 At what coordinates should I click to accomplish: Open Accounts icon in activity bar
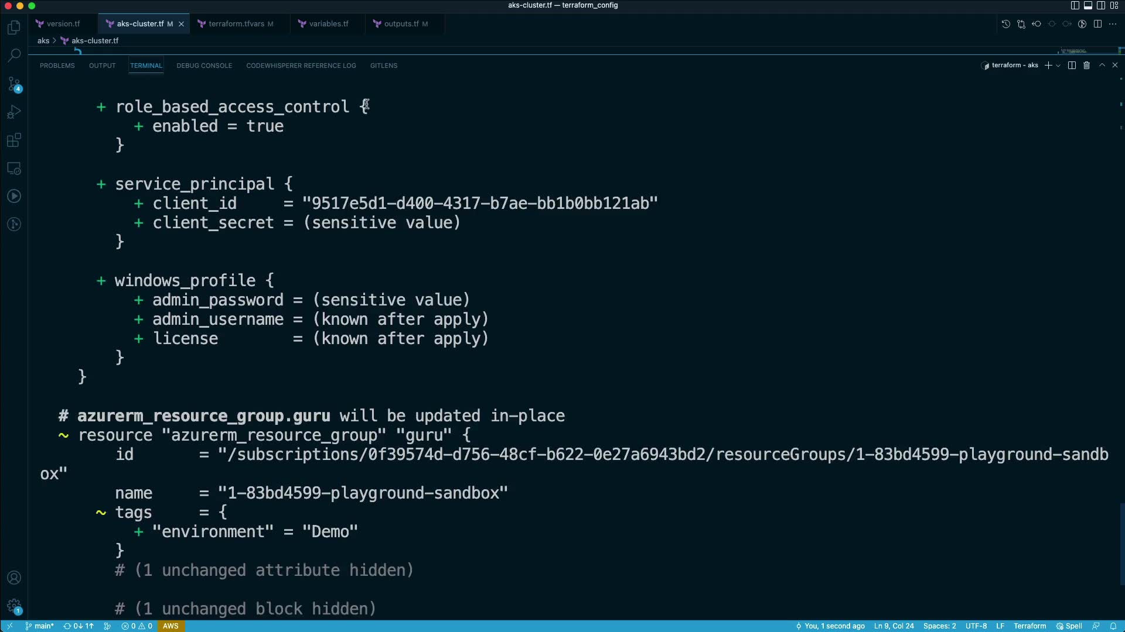pyautogui.click(x=14, y=578)
